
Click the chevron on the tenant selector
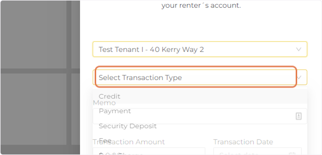click(x=298, y=49)
